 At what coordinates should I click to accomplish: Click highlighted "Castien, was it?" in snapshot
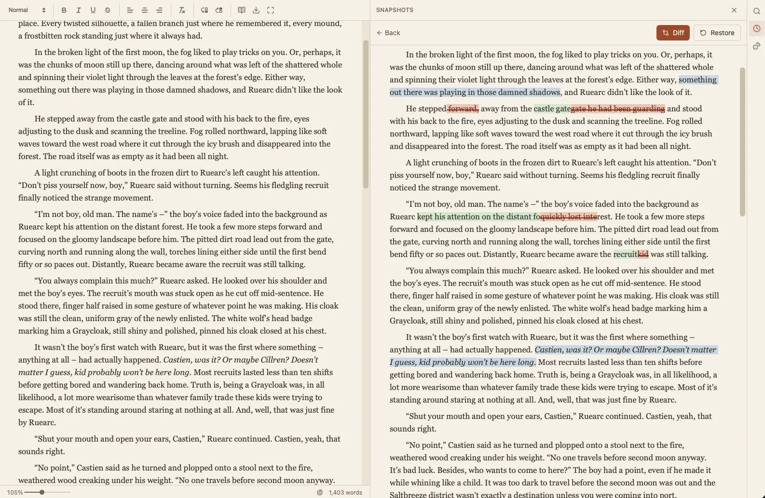[563, 350]
